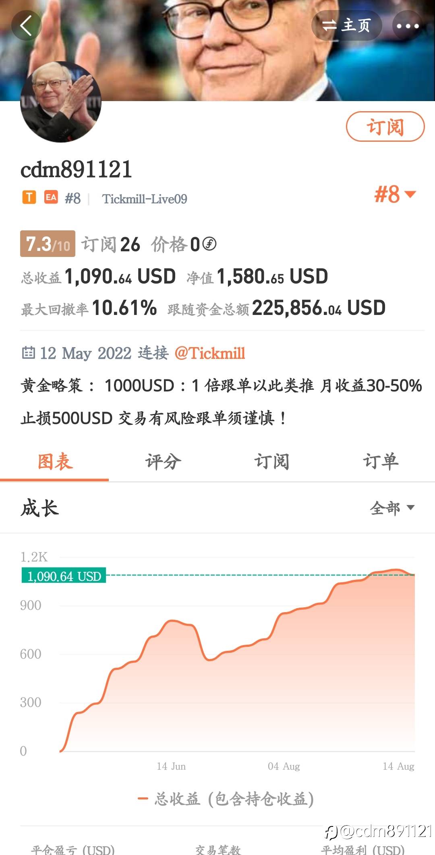Tap the EA badge icon
Viewport: 435px width, 855px height.
(x=51, y=197)
